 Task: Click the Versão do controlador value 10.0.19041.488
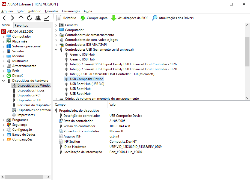pyautogui.click(x=120, y=126)
